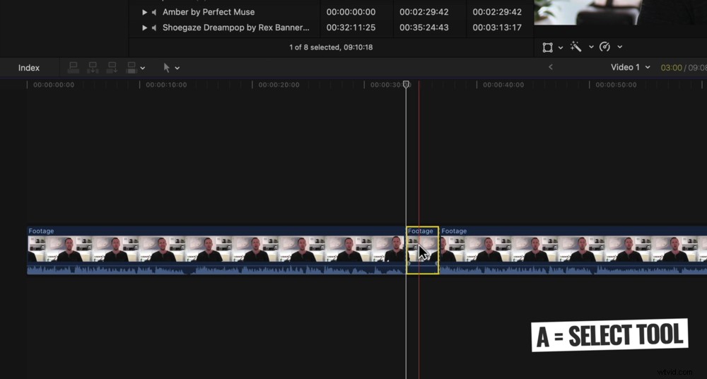
Task: Click the audio waveform of the first Footage clip
Action: (216, 269)
